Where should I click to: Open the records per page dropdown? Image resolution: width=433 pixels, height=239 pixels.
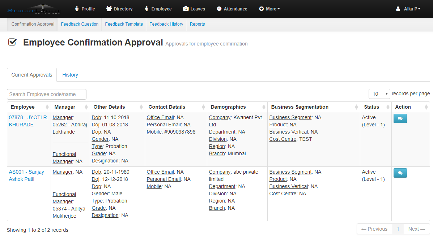379,94
